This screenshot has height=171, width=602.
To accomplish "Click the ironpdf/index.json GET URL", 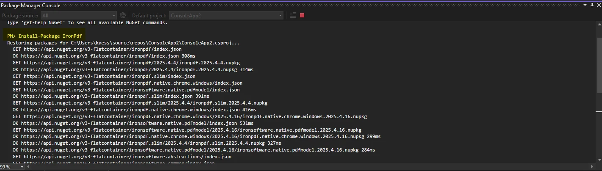I will (103, 50).
